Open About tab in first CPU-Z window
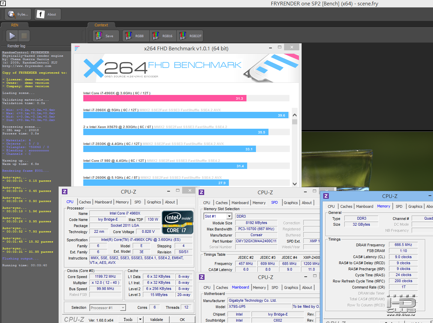 click(x=170, y=202)
